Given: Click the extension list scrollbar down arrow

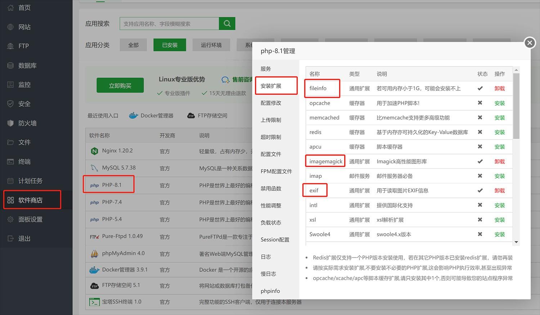Looking at the screenshot, I should coord(516,242).
